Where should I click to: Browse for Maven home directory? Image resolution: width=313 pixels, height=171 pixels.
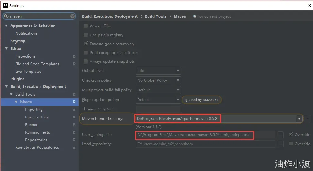[307, 119]
